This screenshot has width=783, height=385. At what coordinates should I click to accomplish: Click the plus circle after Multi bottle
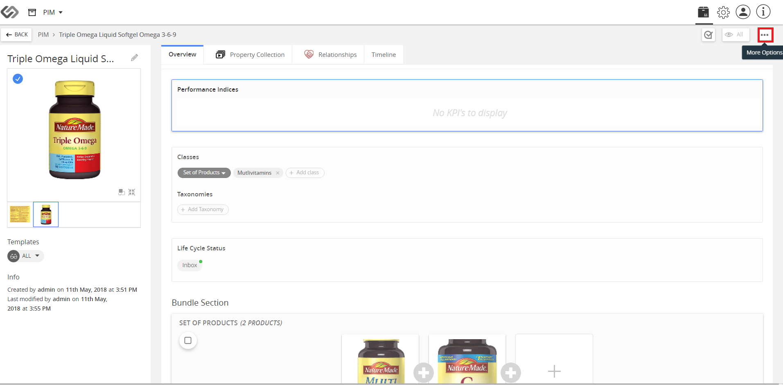pos(424,373)
